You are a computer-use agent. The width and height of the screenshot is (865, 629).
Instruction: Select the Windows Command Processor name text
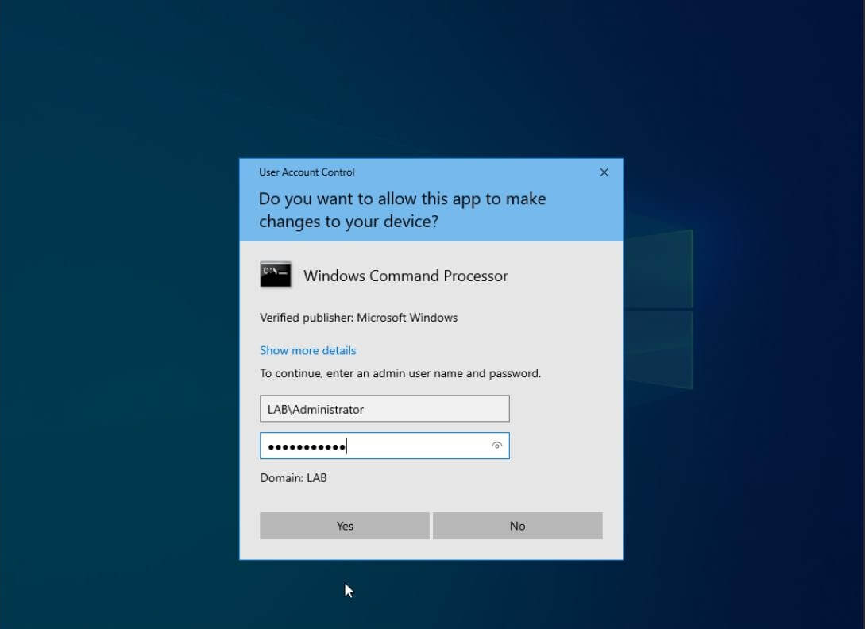[405, 276]
